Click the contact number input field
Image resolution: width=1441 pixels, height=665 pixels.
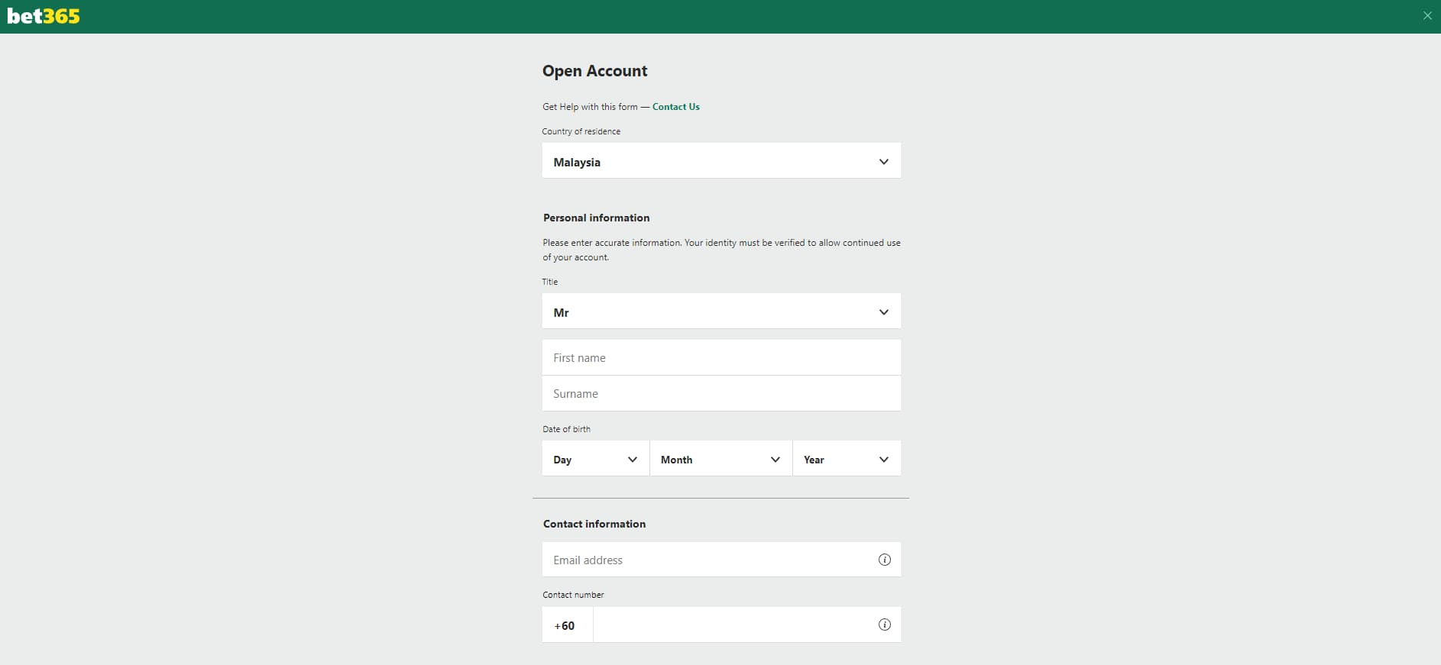point(747,625)
